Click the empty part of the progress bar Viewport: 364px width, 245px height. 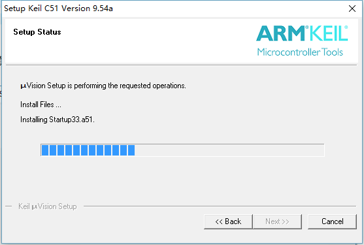tap(229, 150)
